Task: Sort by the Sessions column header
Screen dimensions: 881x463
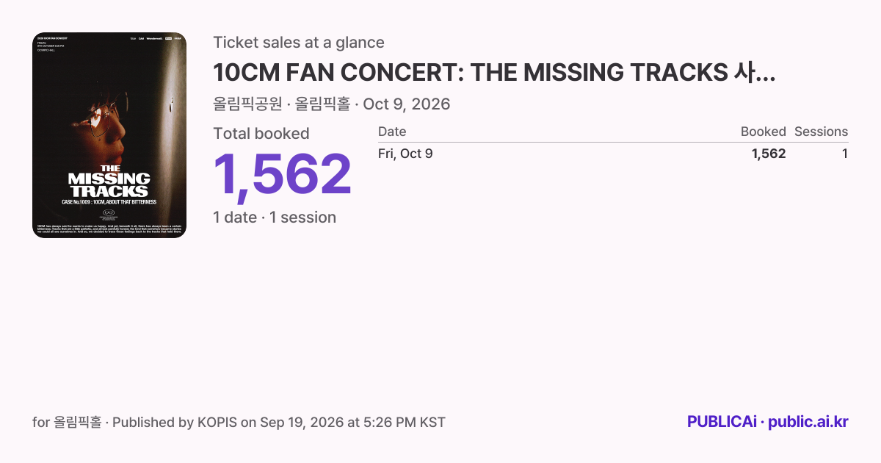Action: [x=821, y=132]
